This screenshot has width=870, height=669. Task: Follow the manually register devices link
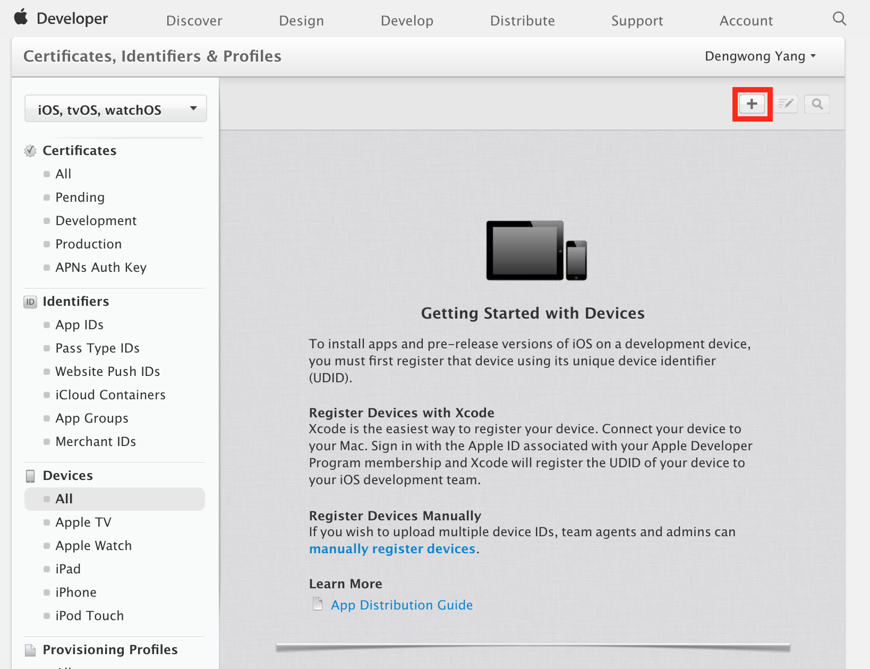[x=393, y=548]
